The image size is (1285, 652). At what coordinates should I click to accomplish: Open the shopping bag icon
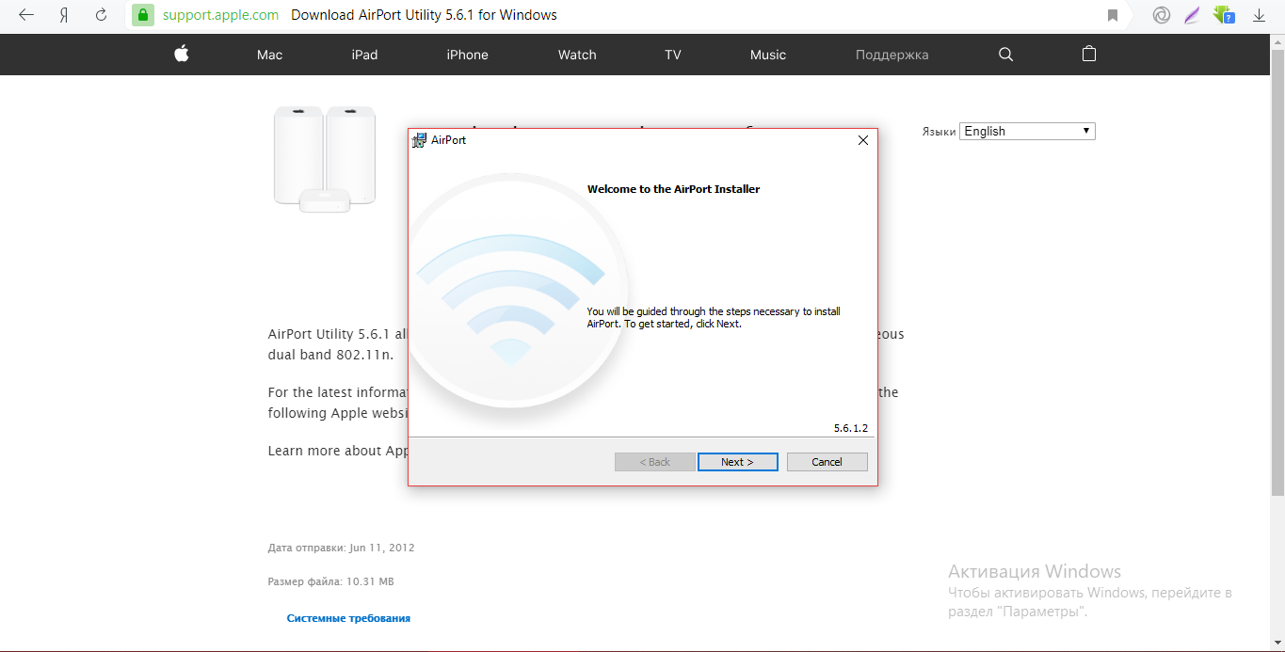coord(1089,54)
